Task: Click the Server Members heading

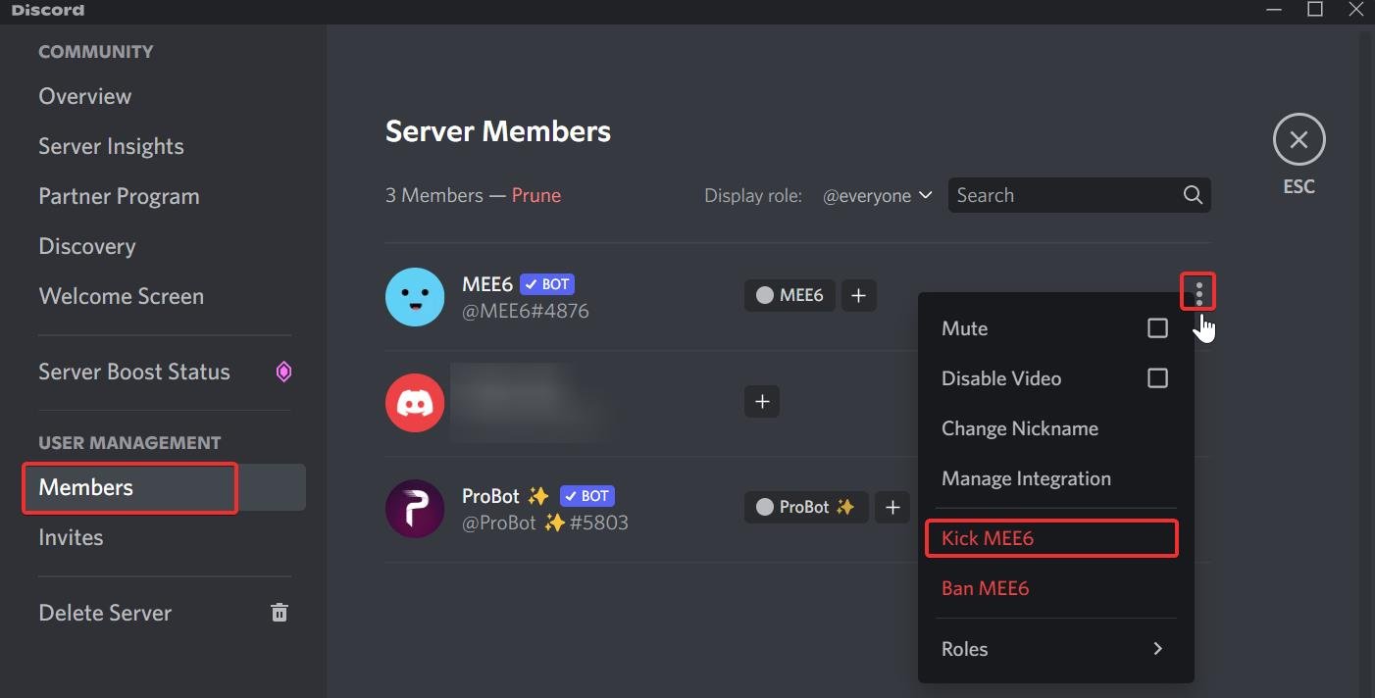Action: point(498,131)
